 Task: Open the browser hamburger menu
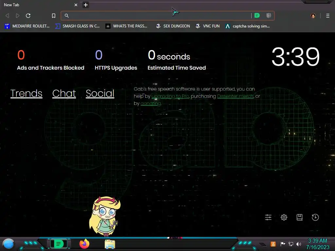coord(328,16)
